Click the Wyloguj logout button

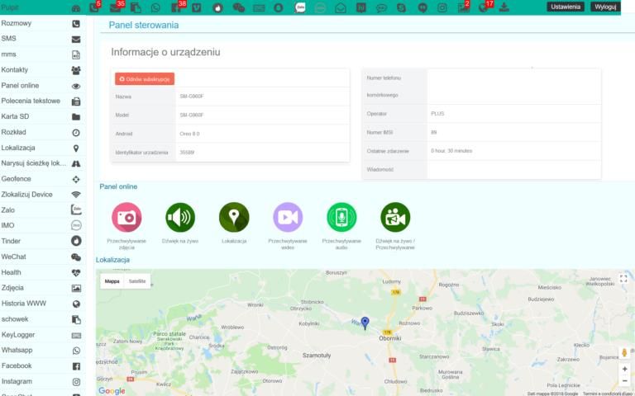tap(605, 7)
